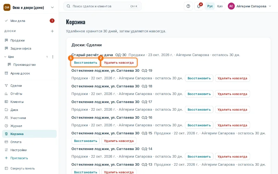Permanently delete deal ОД-17
Screen dimensions: 278x174
(x=232, y=110)
